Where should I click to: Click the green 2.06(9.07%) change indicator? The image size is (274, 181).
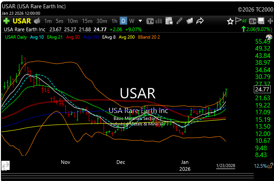[257, 29]
